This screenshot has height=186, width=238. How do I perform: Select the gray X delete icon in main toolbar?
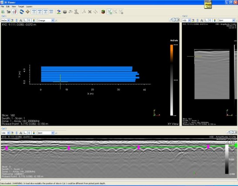coord(90,12)
